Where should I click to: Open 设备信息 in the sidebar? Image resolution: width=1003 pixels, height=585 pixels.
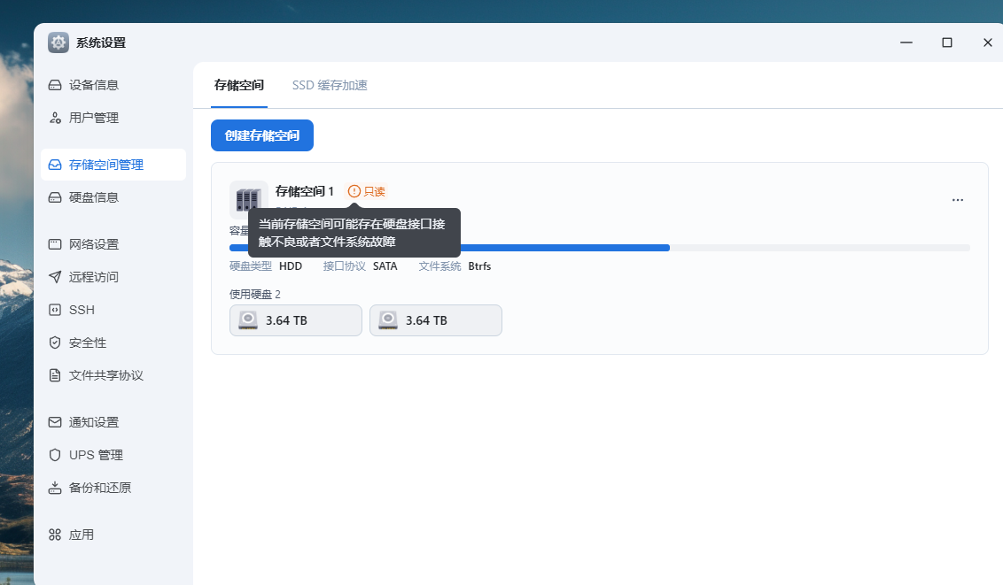[113, 85]
